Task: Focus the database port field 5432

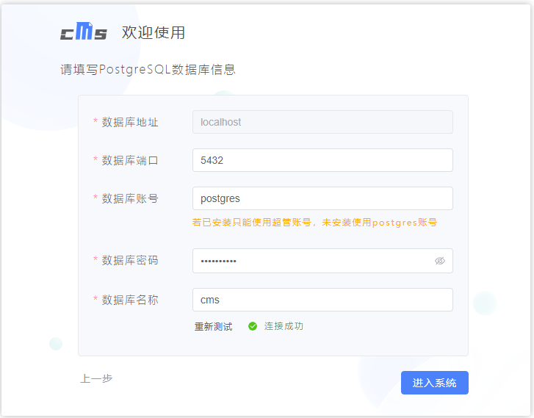Action: 322,160
